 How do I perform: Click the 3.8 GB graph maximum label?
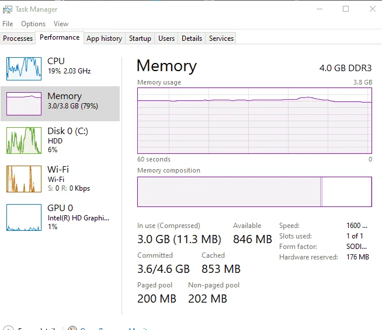click(363, 82)
